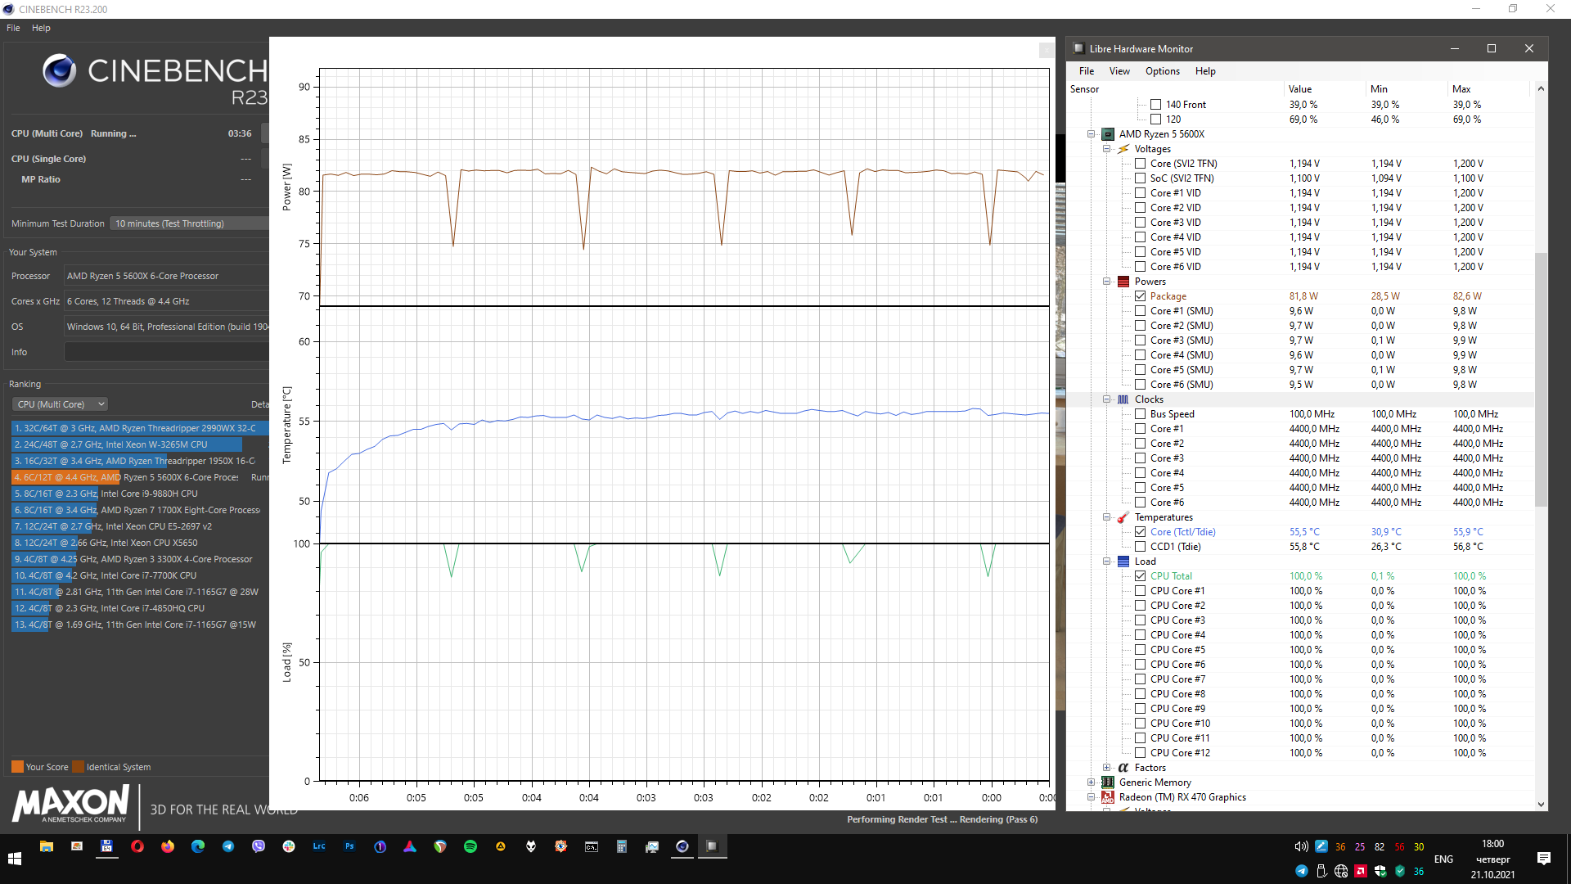Switch to Cinebench taskbar icon

click(682, 847)
